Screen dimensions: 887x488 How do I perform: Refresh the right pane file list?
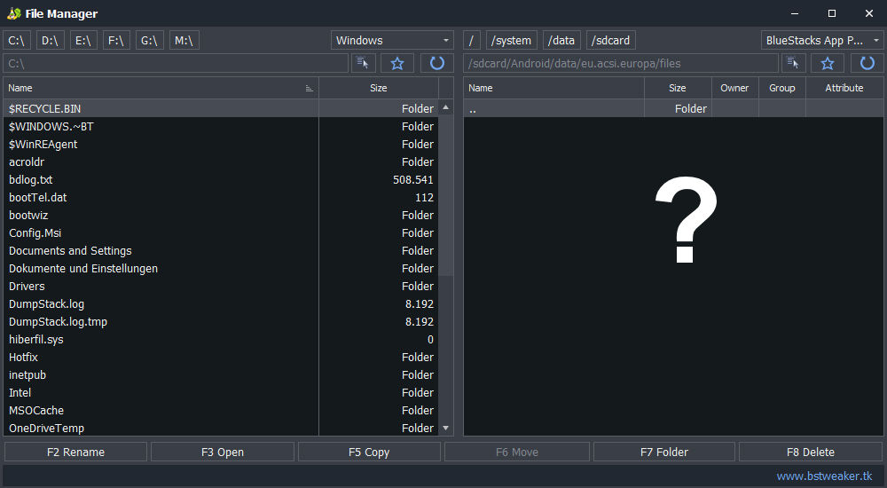click(867, 63)
